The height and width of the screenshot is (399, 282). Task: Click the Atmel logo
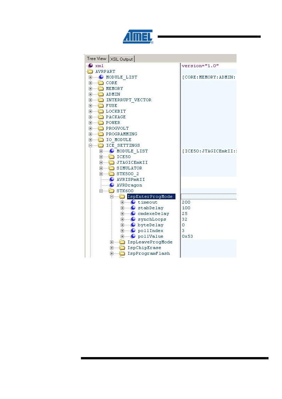pos(138,37)
